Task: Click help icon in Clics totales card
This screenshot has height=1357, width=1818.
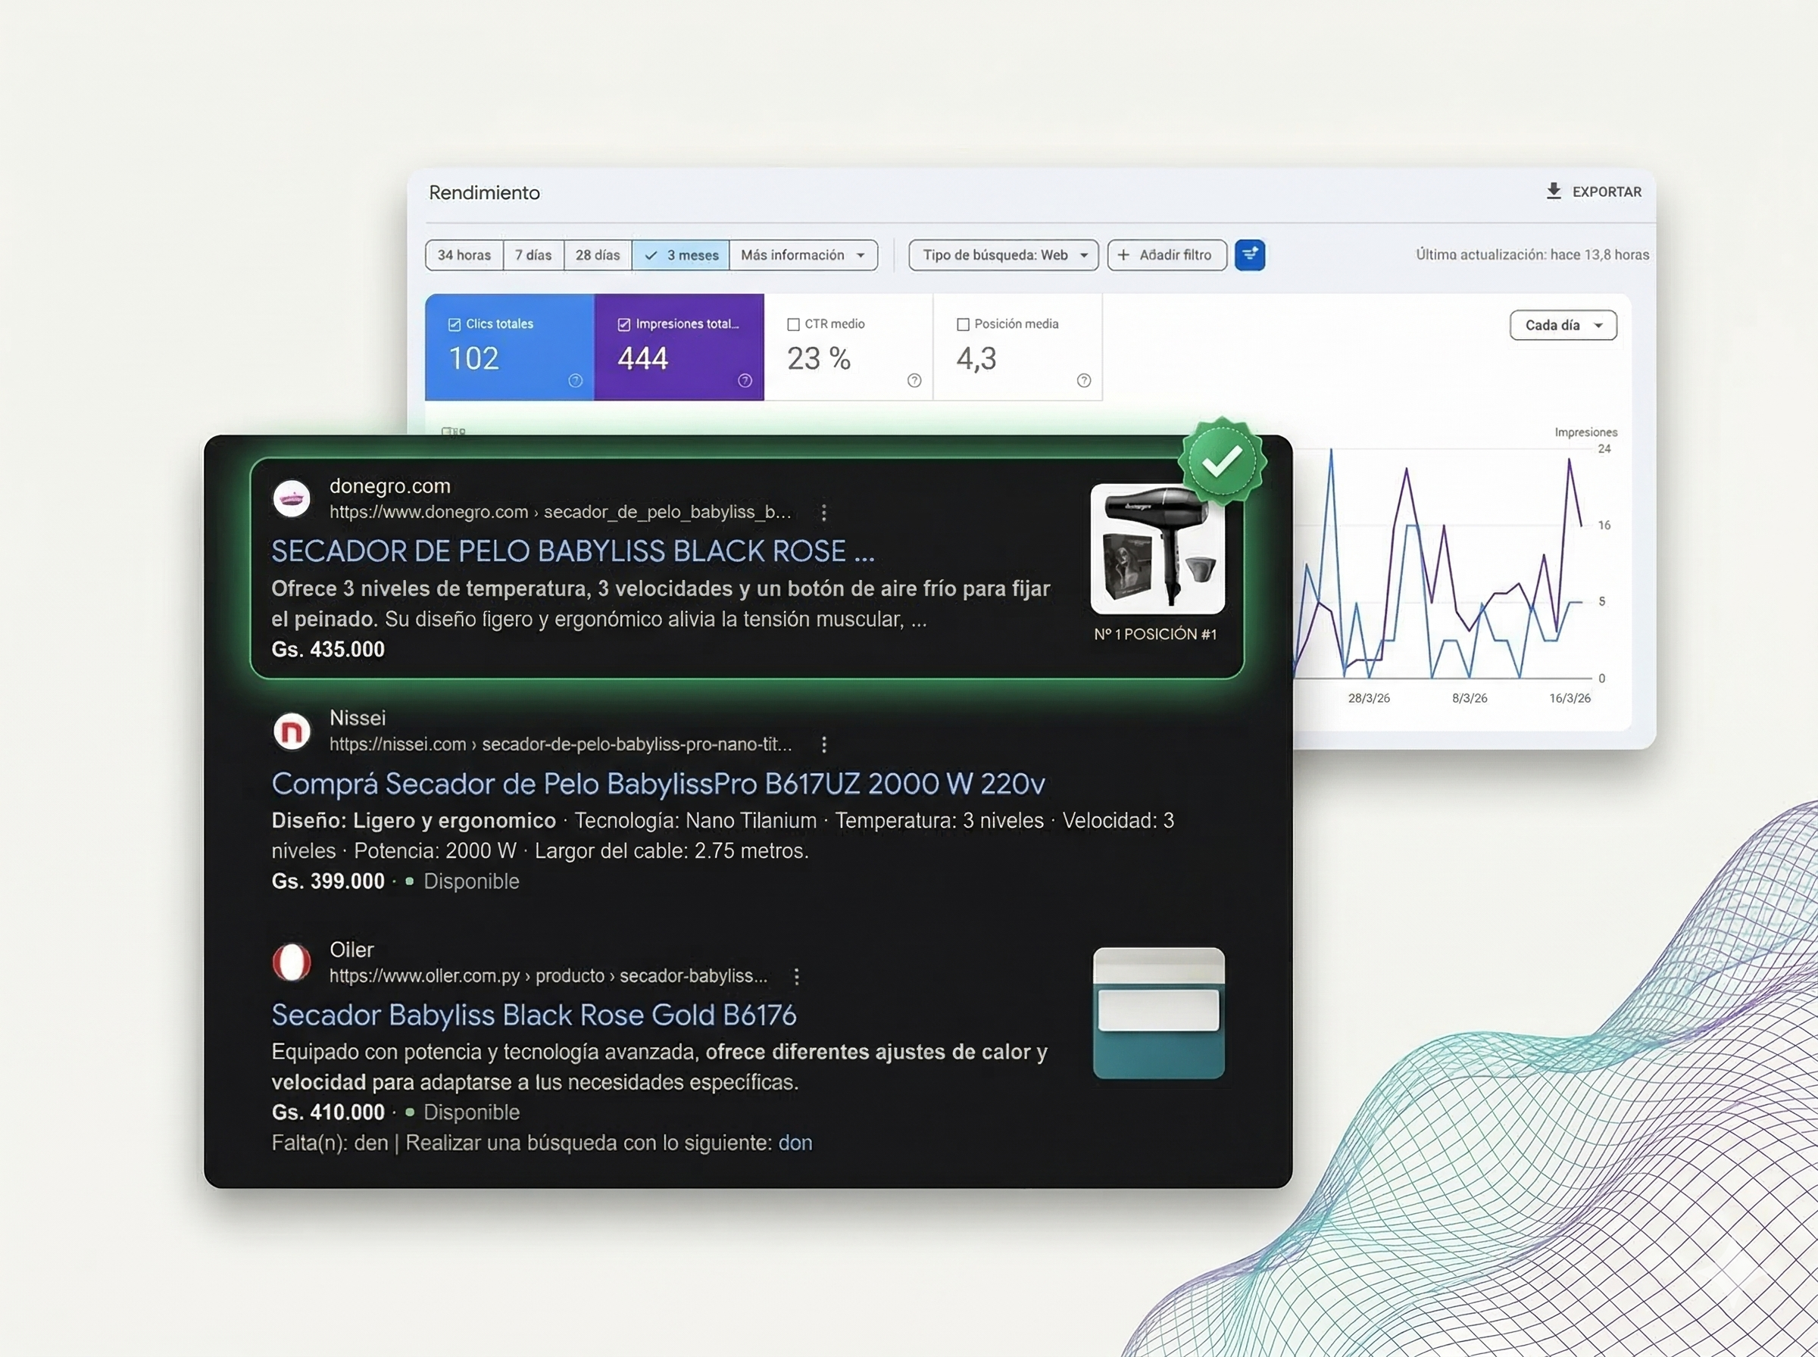Action: (575, 380)
